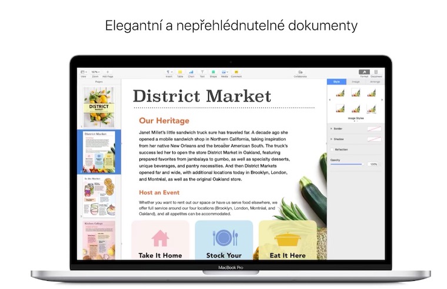Click the Our Heritage heading
Viewport: 447px width, 289px height.
tap(164, 121)
